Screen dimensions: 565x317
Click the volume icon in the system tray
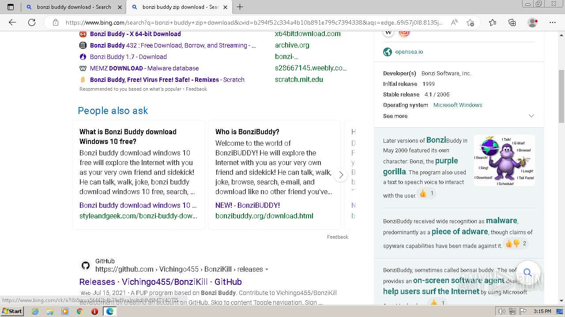tap(502, 311)
